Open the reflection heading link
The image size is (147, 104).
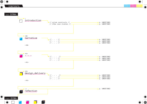[31, 91]
